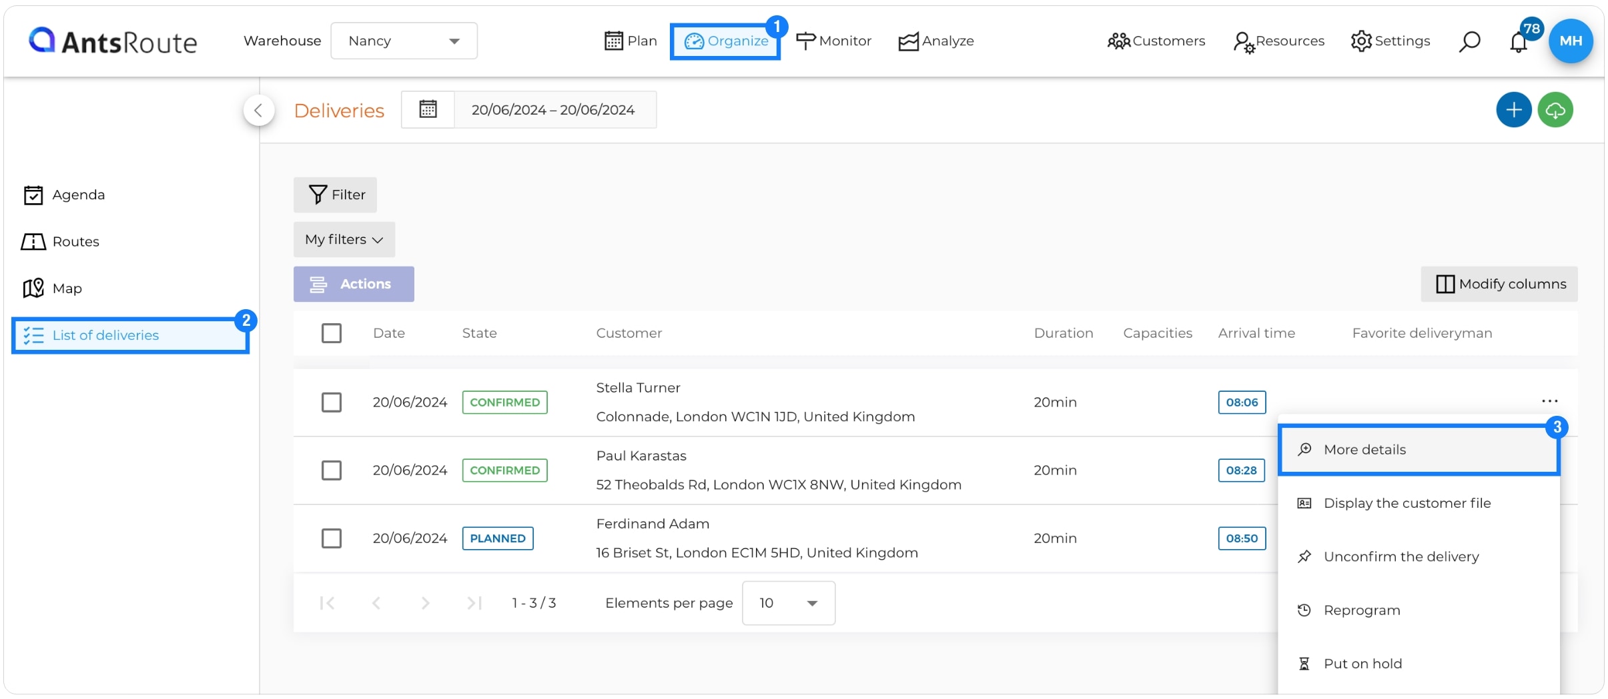
Task: Select More details in the context menu
Action: (x=1419, y=450)
